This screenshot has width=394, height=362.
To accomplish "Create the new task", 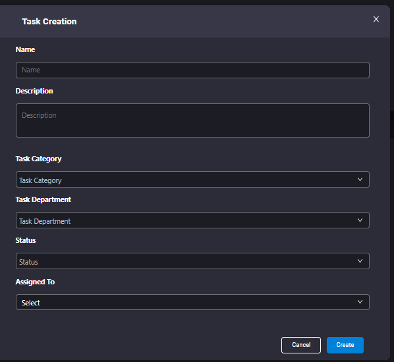I will click(345, 345).
